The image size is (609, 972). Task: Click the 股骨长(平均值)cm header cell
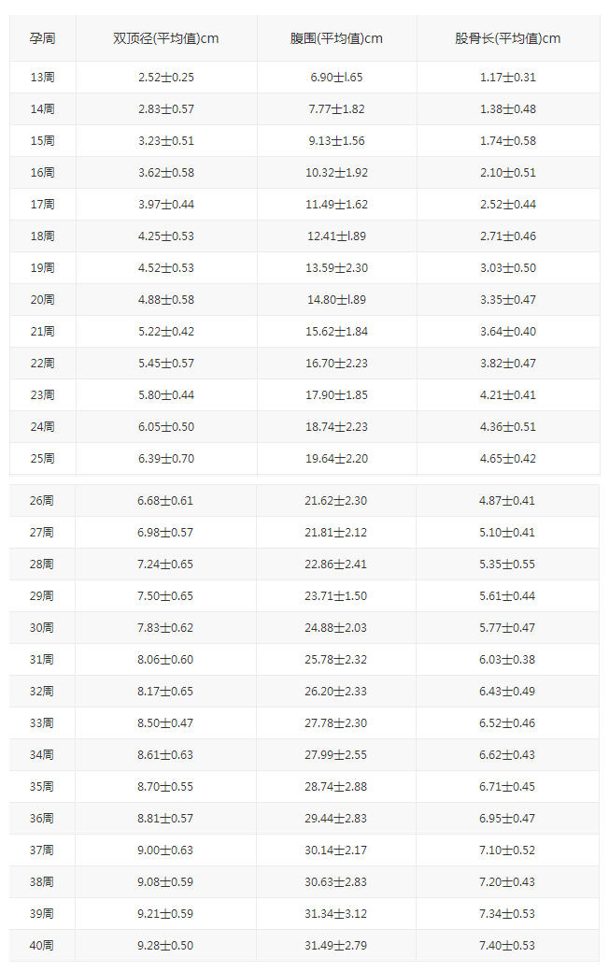coord(508,38)
